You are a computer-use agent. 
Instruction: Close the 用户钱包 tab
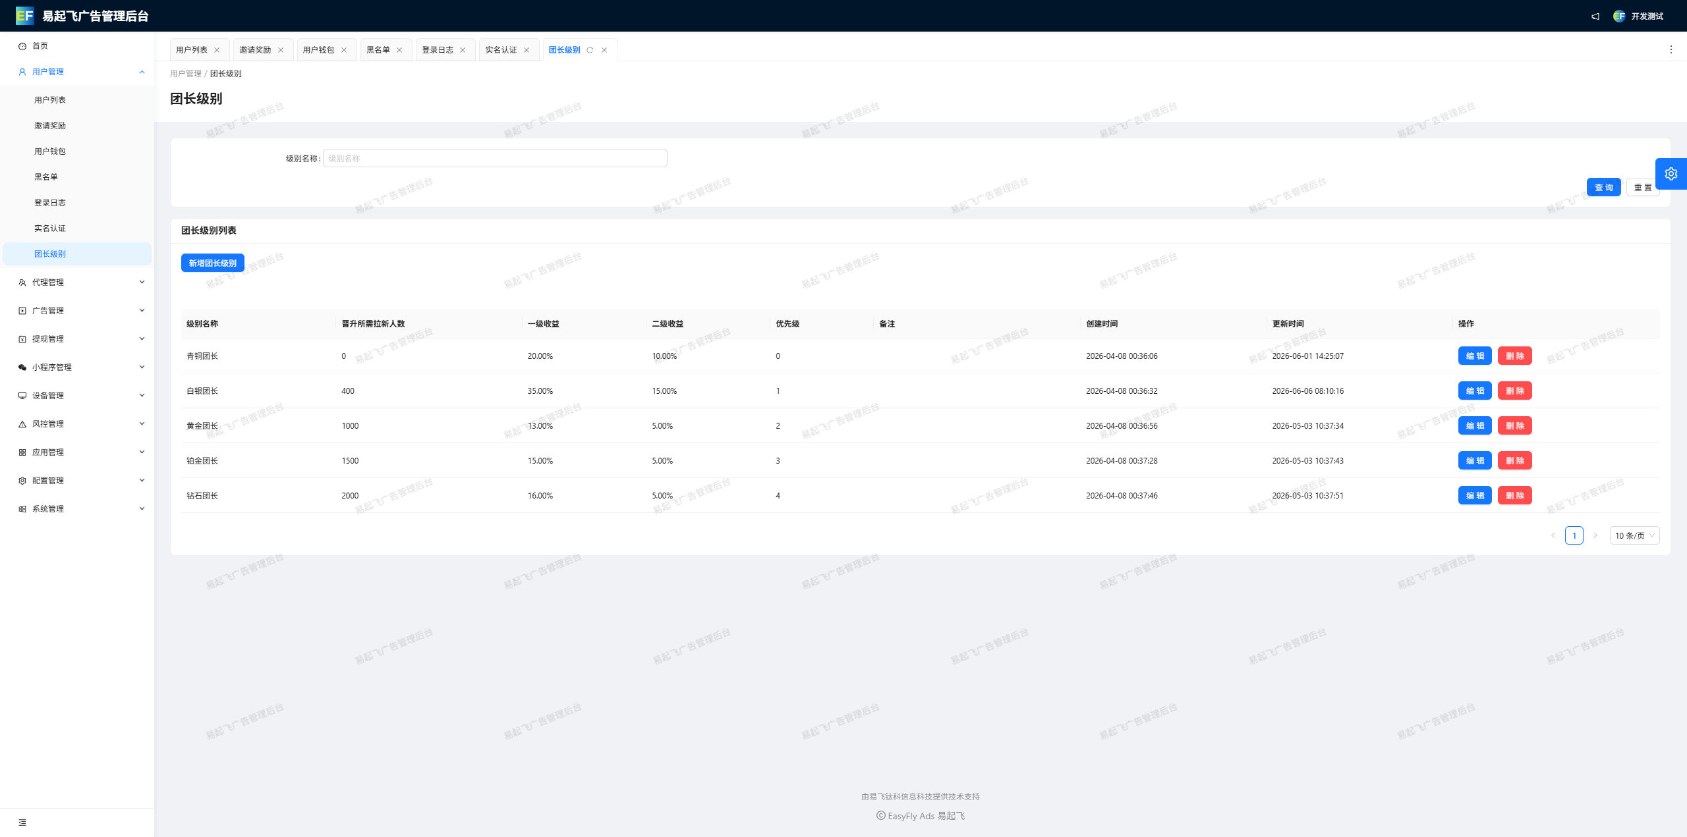[x=344, y=50]
